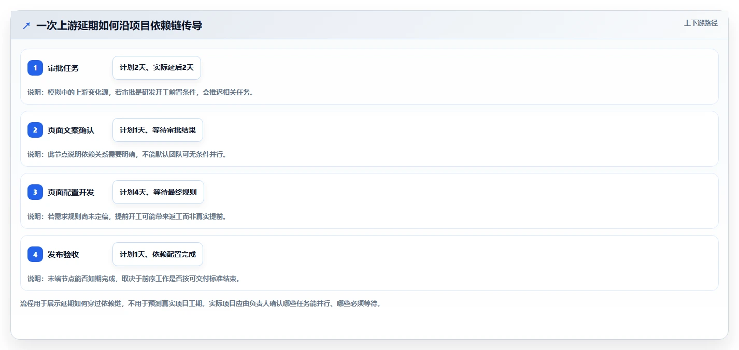The height and width of the screenshot is (350, 739).
Task: Click the step 3 number badge
Action: [x=35, y=192]
